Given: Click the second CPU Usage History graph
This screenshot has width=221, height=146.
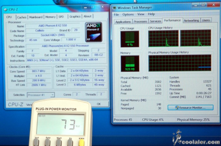Looking at the screenshot, I should (195, 38).
